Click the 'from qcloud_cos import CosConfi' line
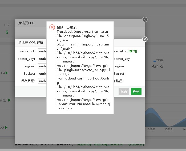186x151 pixels. [83, 78]
